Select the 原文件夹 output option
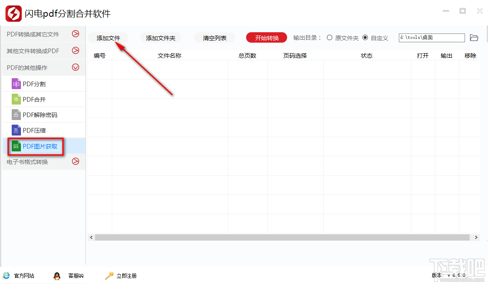 tap(330, 37)
